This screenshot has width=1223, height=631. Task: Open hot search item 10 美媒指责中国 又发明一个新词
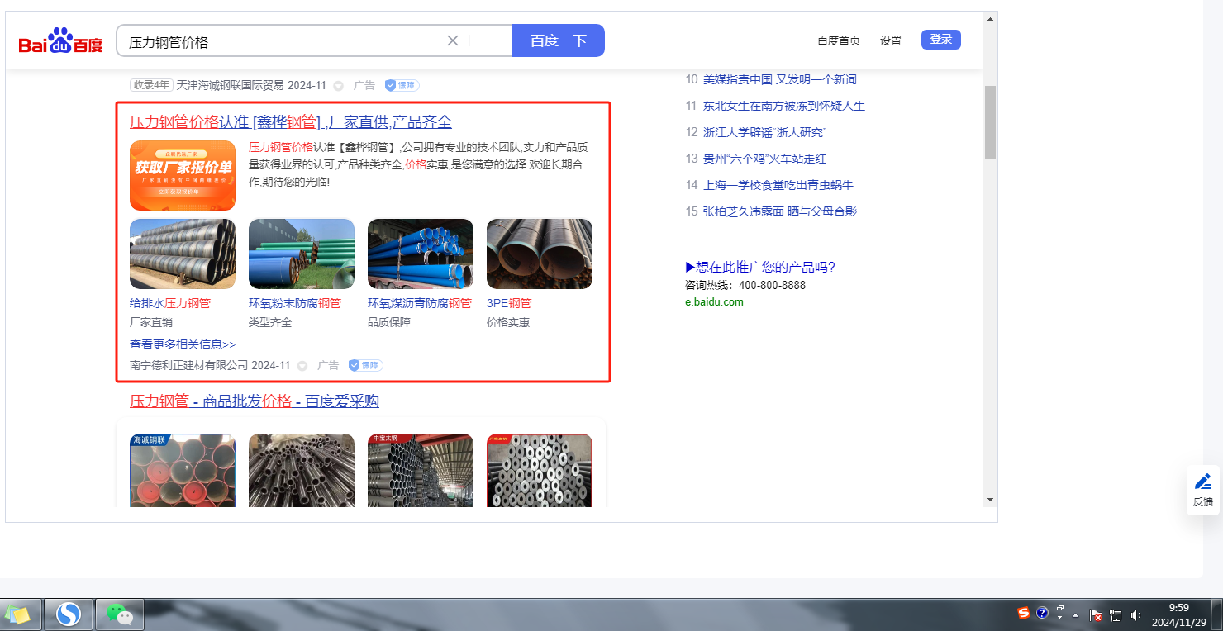pyautogui.click(x=780, y=79)
